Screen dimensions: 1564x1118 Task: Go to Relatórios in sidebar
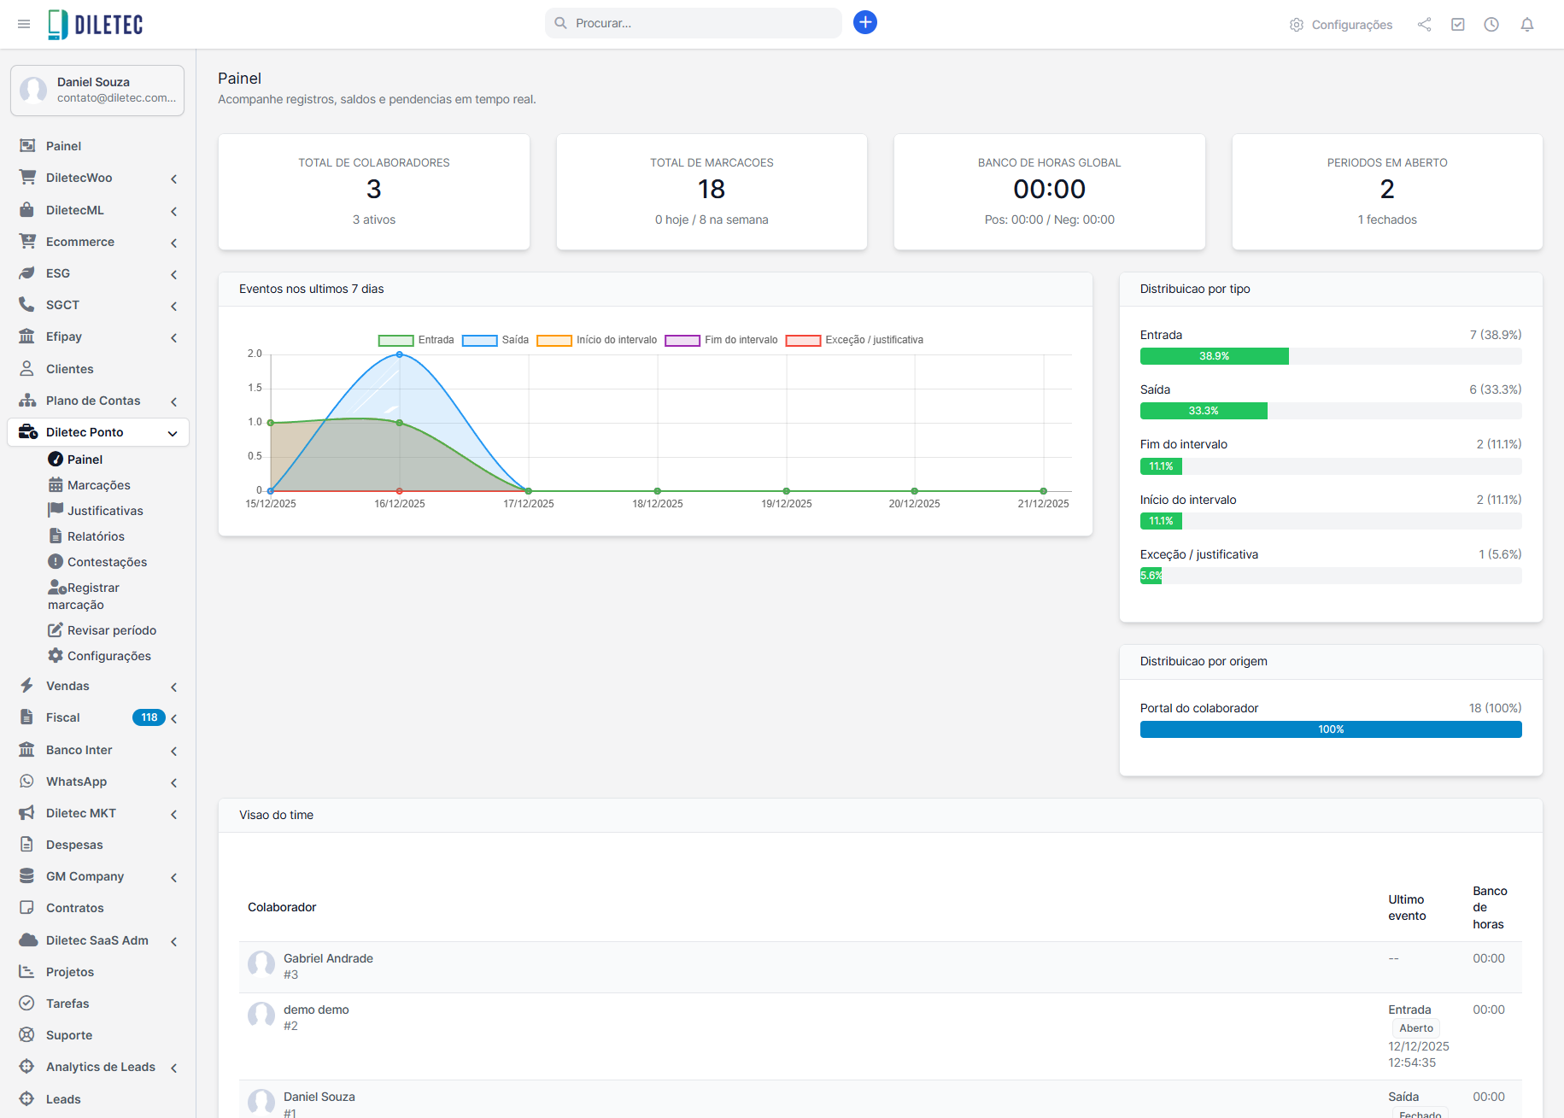(96, 536)
